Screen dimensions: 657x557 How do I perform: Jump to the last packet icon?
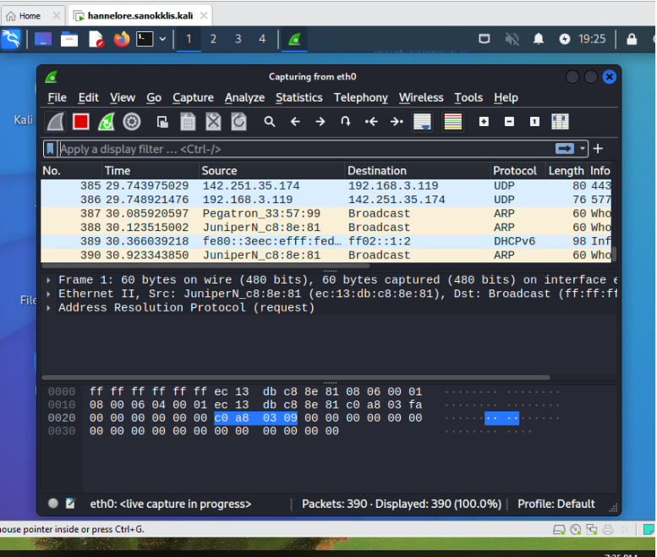[x=397, y=122]
